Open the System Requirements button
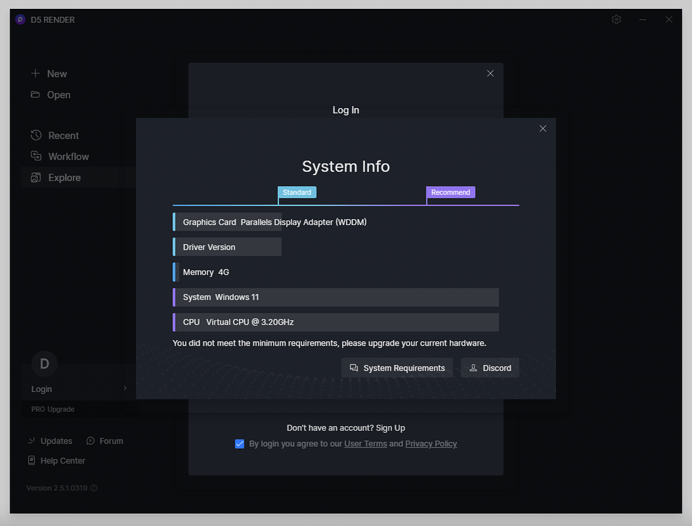 (397, 368)
